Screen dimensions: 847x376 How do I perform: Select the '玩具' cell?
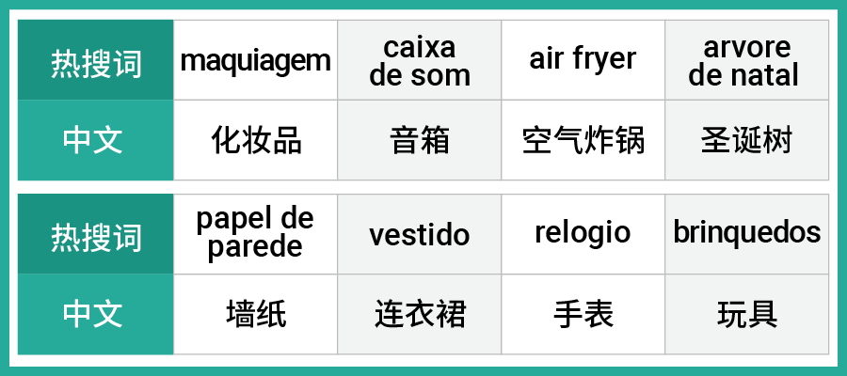pyautogui.click(x=746, y=314)
